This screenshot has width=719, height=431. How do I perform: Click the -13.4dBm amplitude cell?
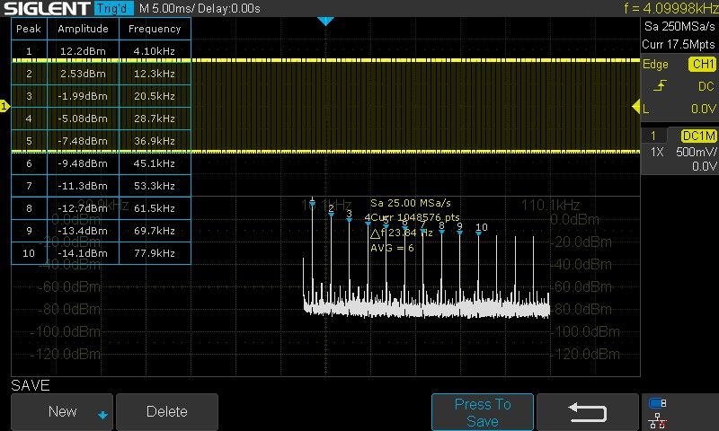83,231
